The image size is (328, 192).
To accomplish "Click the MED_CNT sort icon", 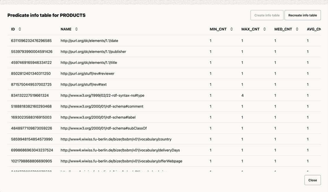I will coord(297,29).
